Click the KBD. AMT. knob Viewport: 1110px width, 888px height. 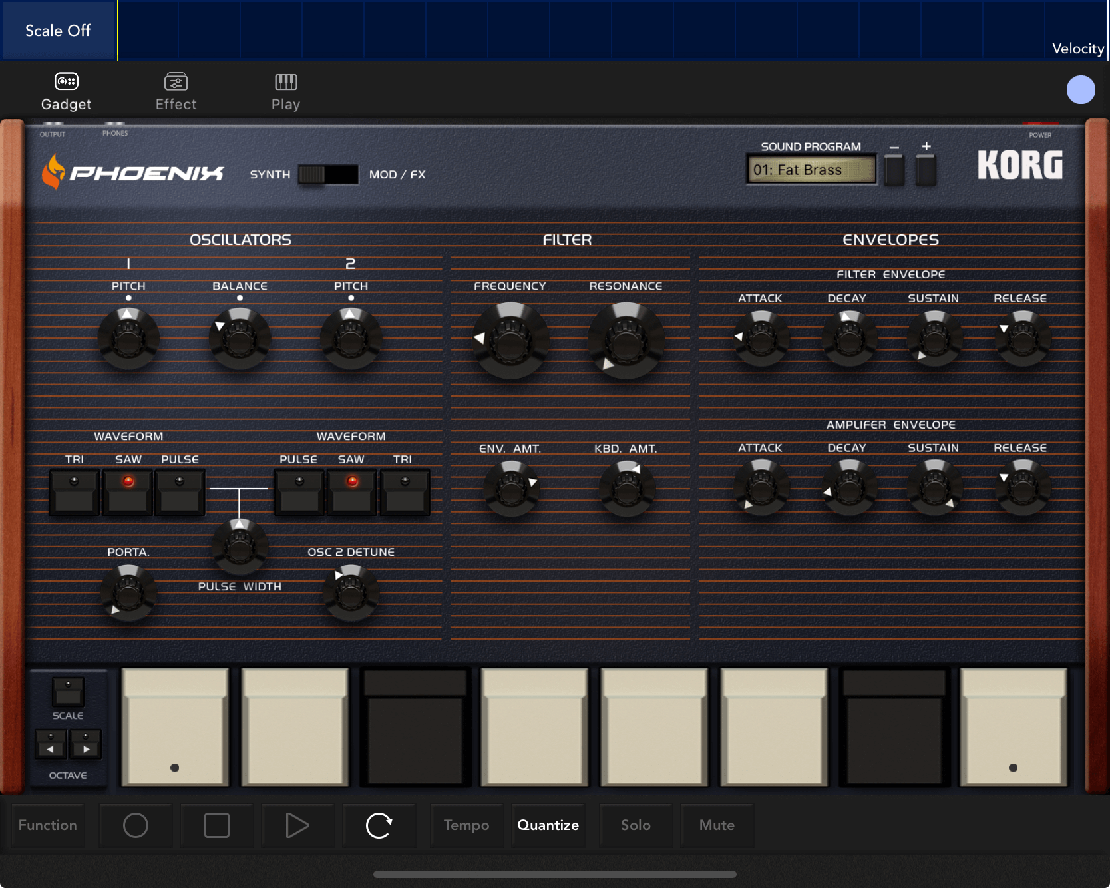click(x=626, y=489)
